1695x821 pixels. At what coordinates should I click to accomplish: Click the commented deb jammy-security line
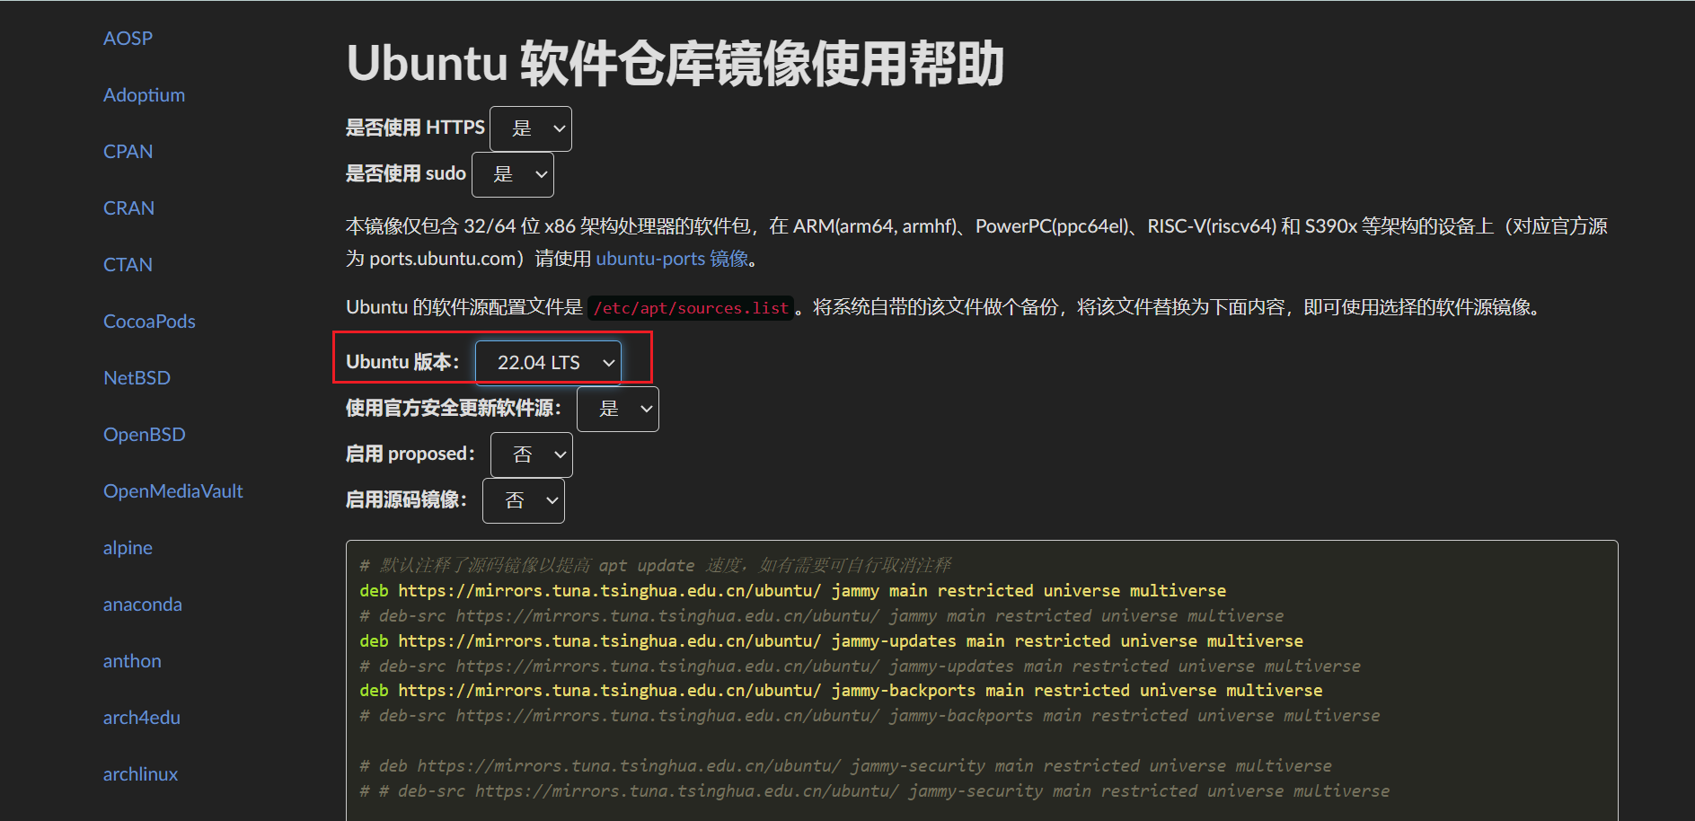[x=845, y=766]
